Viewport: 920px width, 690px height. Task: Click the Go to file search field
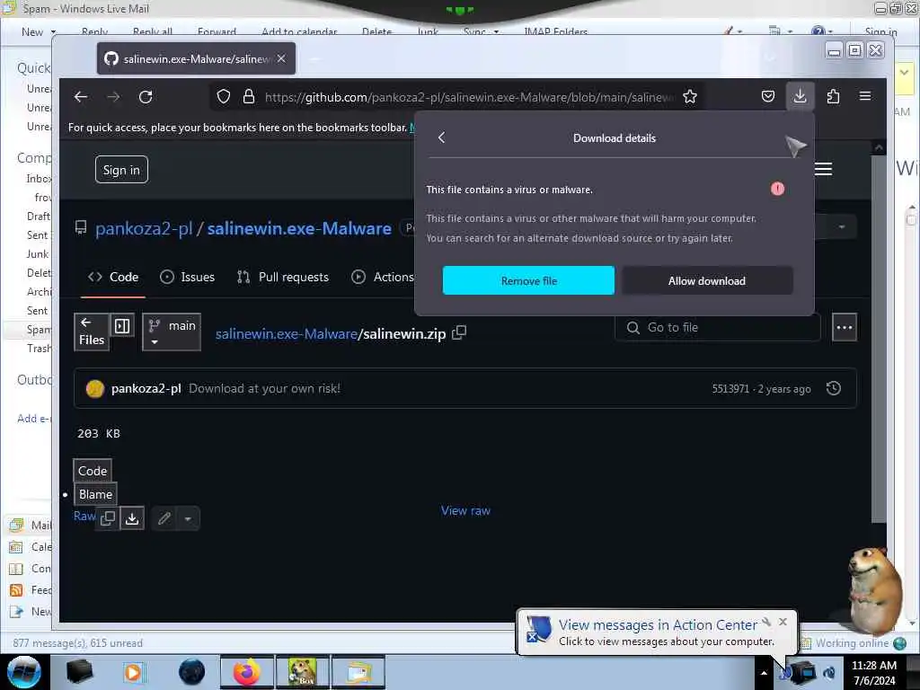click(x=718, y=327)
